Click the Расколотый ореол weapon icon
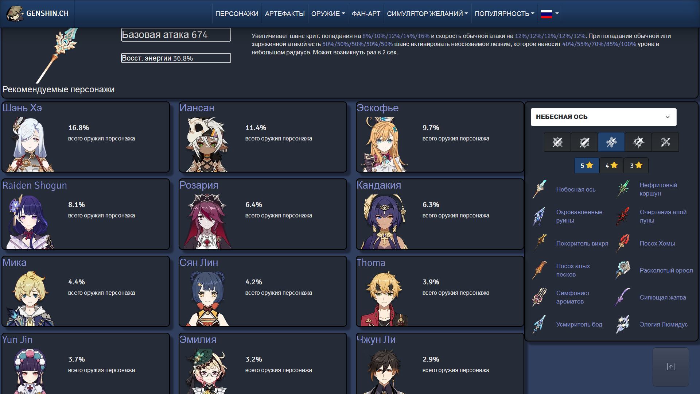The height and width of the screenshot is (394, 700). (x=623, y=270)
